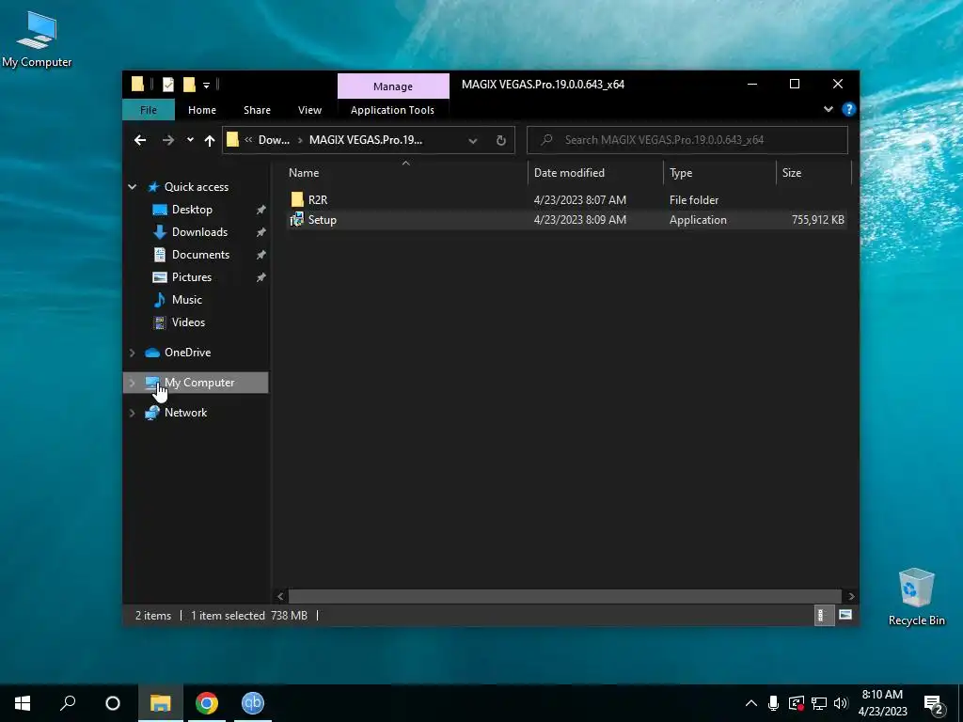Open taskbar Search

[x=68, y=703]
